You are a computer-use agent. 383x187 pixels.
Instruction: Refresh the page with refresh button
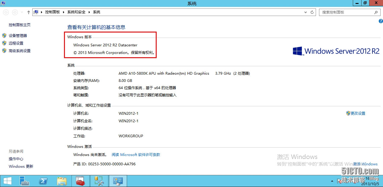(312, 12)
